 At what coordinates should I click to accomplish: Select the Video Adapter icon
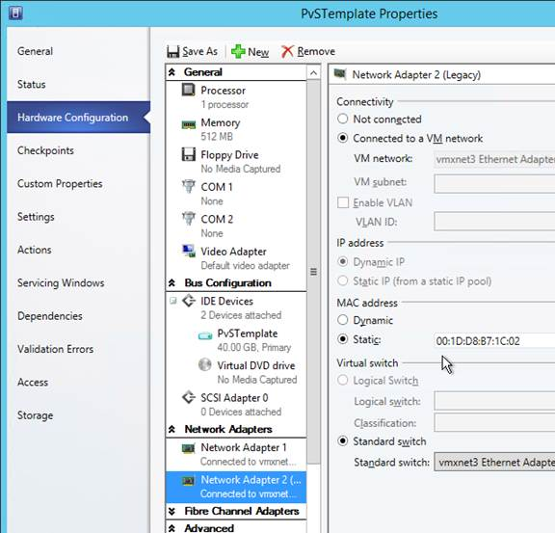(x=189, y=252)
